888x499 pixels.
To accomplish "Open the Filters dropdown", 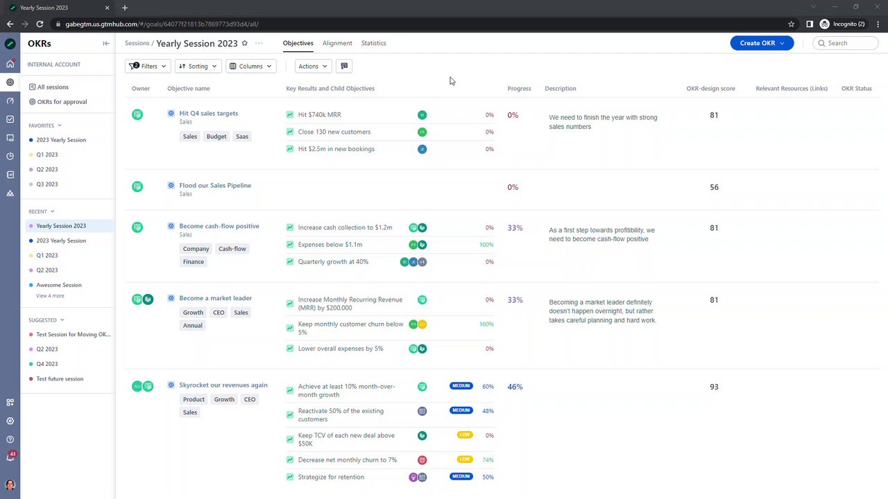I will pos(148,66).
